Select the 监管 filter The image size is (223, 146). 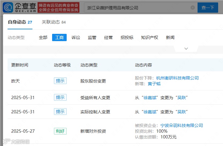[x=92, y=37]
